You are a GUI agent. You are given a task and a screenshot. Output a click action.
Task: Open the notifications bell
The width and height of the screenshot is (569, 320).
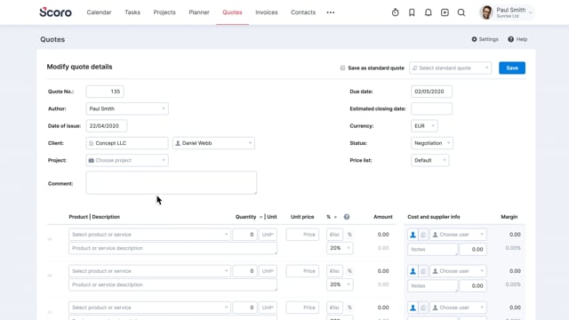click(429, 12)
